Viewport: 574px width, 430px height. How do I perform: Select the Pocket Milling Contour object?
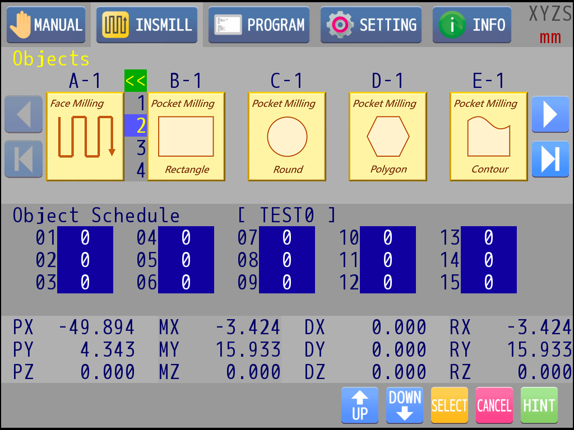[489, 137]
